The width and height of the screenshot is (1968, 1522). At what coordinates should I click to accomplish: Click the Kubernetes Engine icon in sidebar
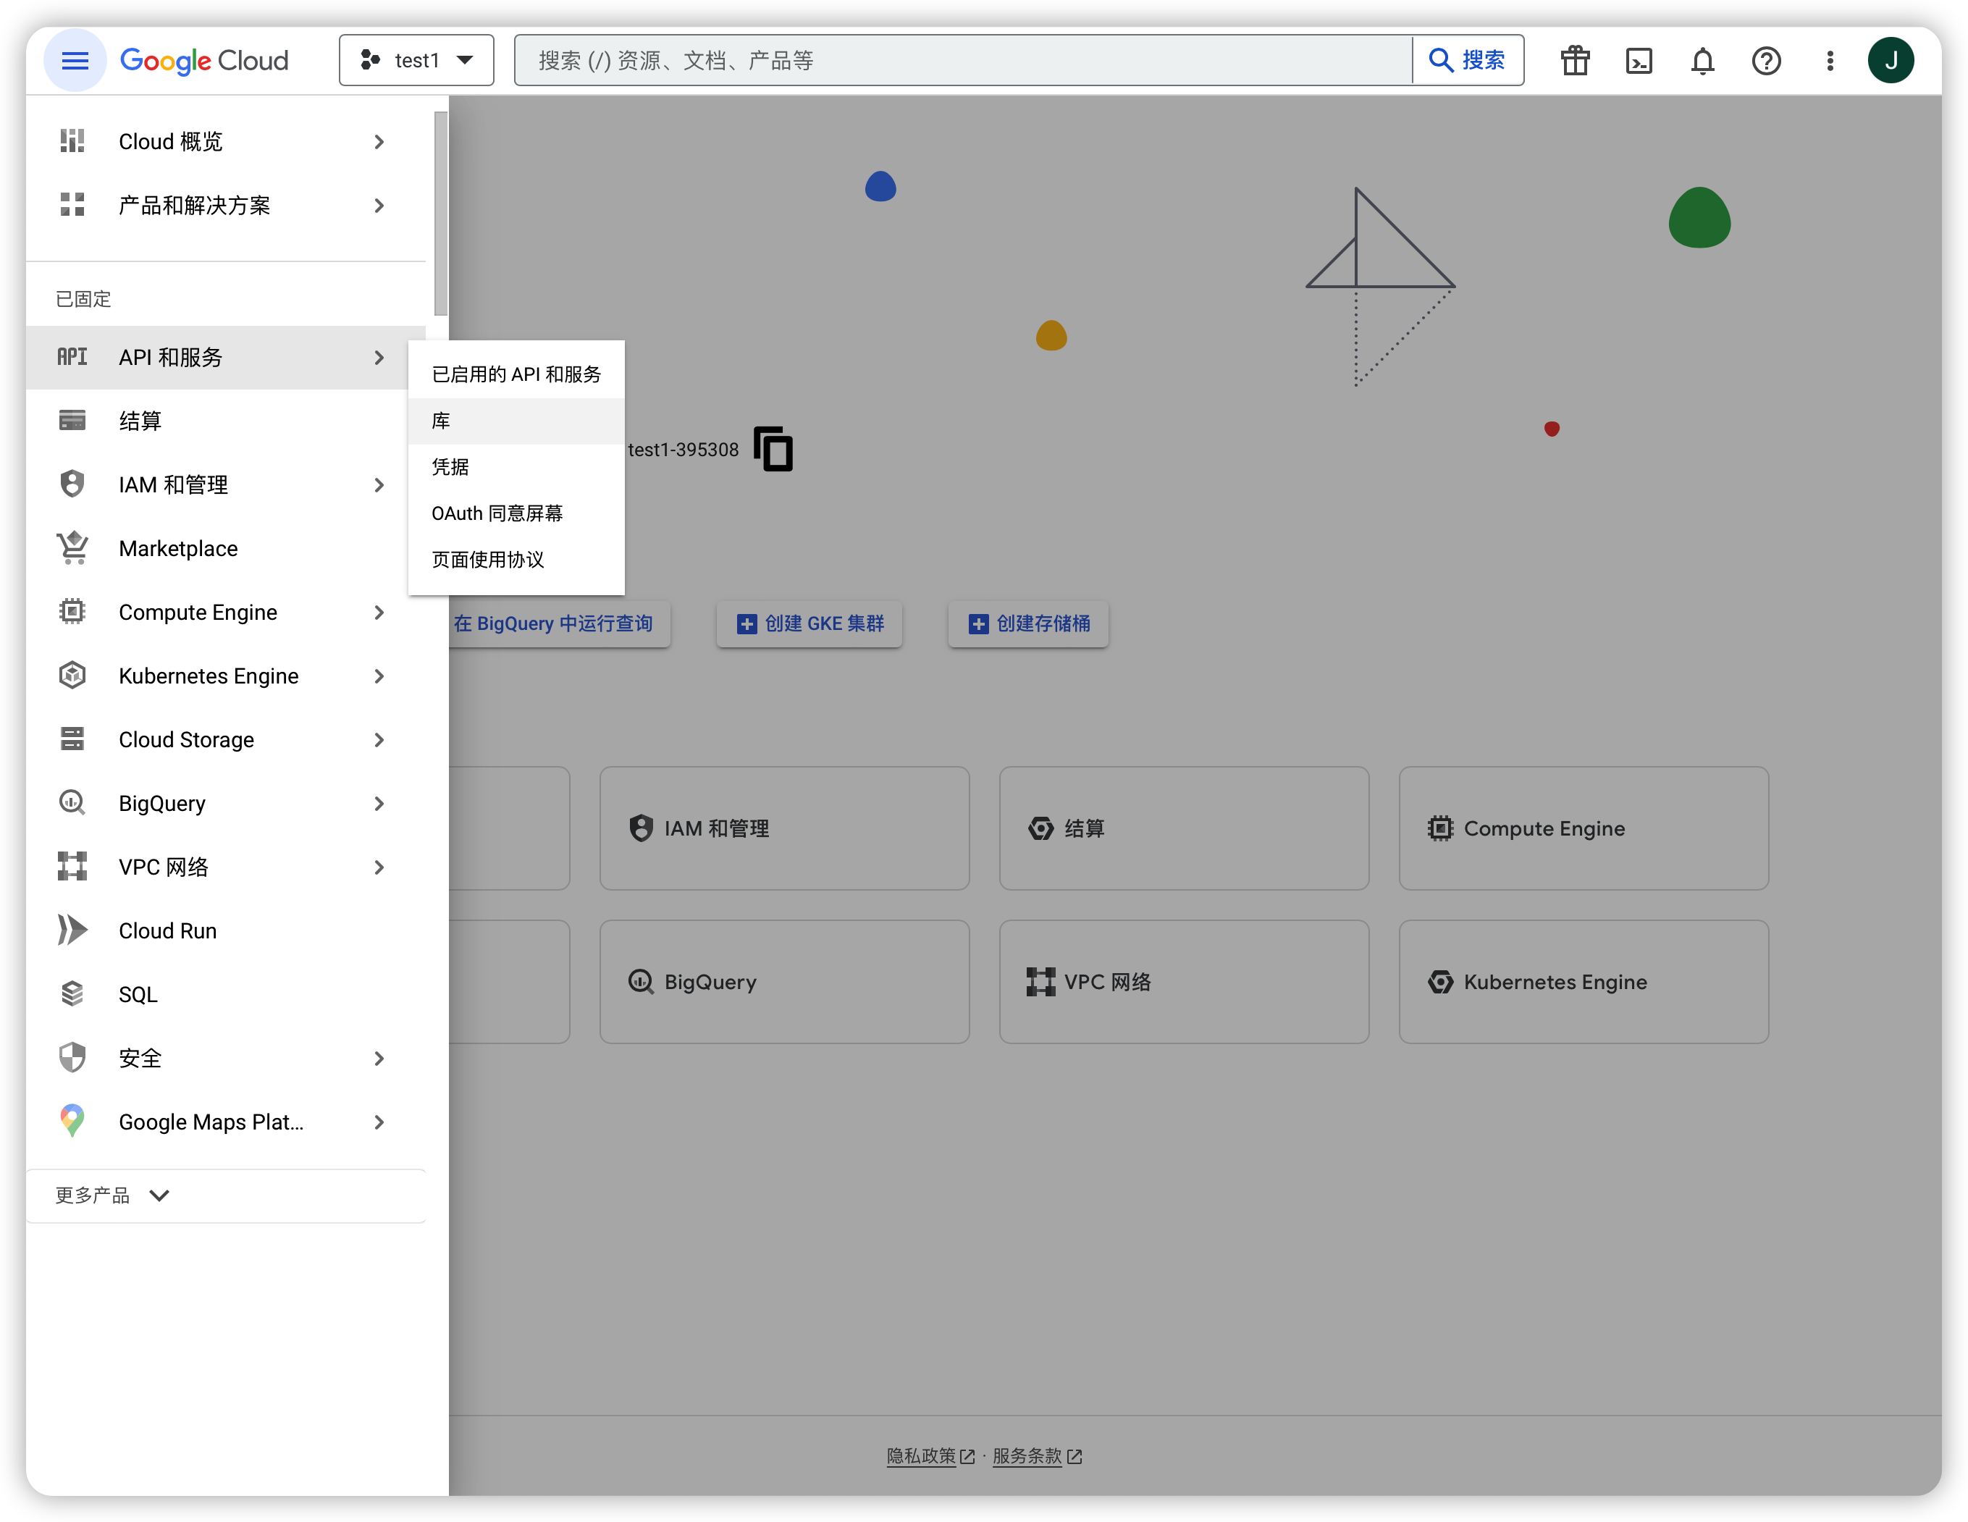(72, 675)
